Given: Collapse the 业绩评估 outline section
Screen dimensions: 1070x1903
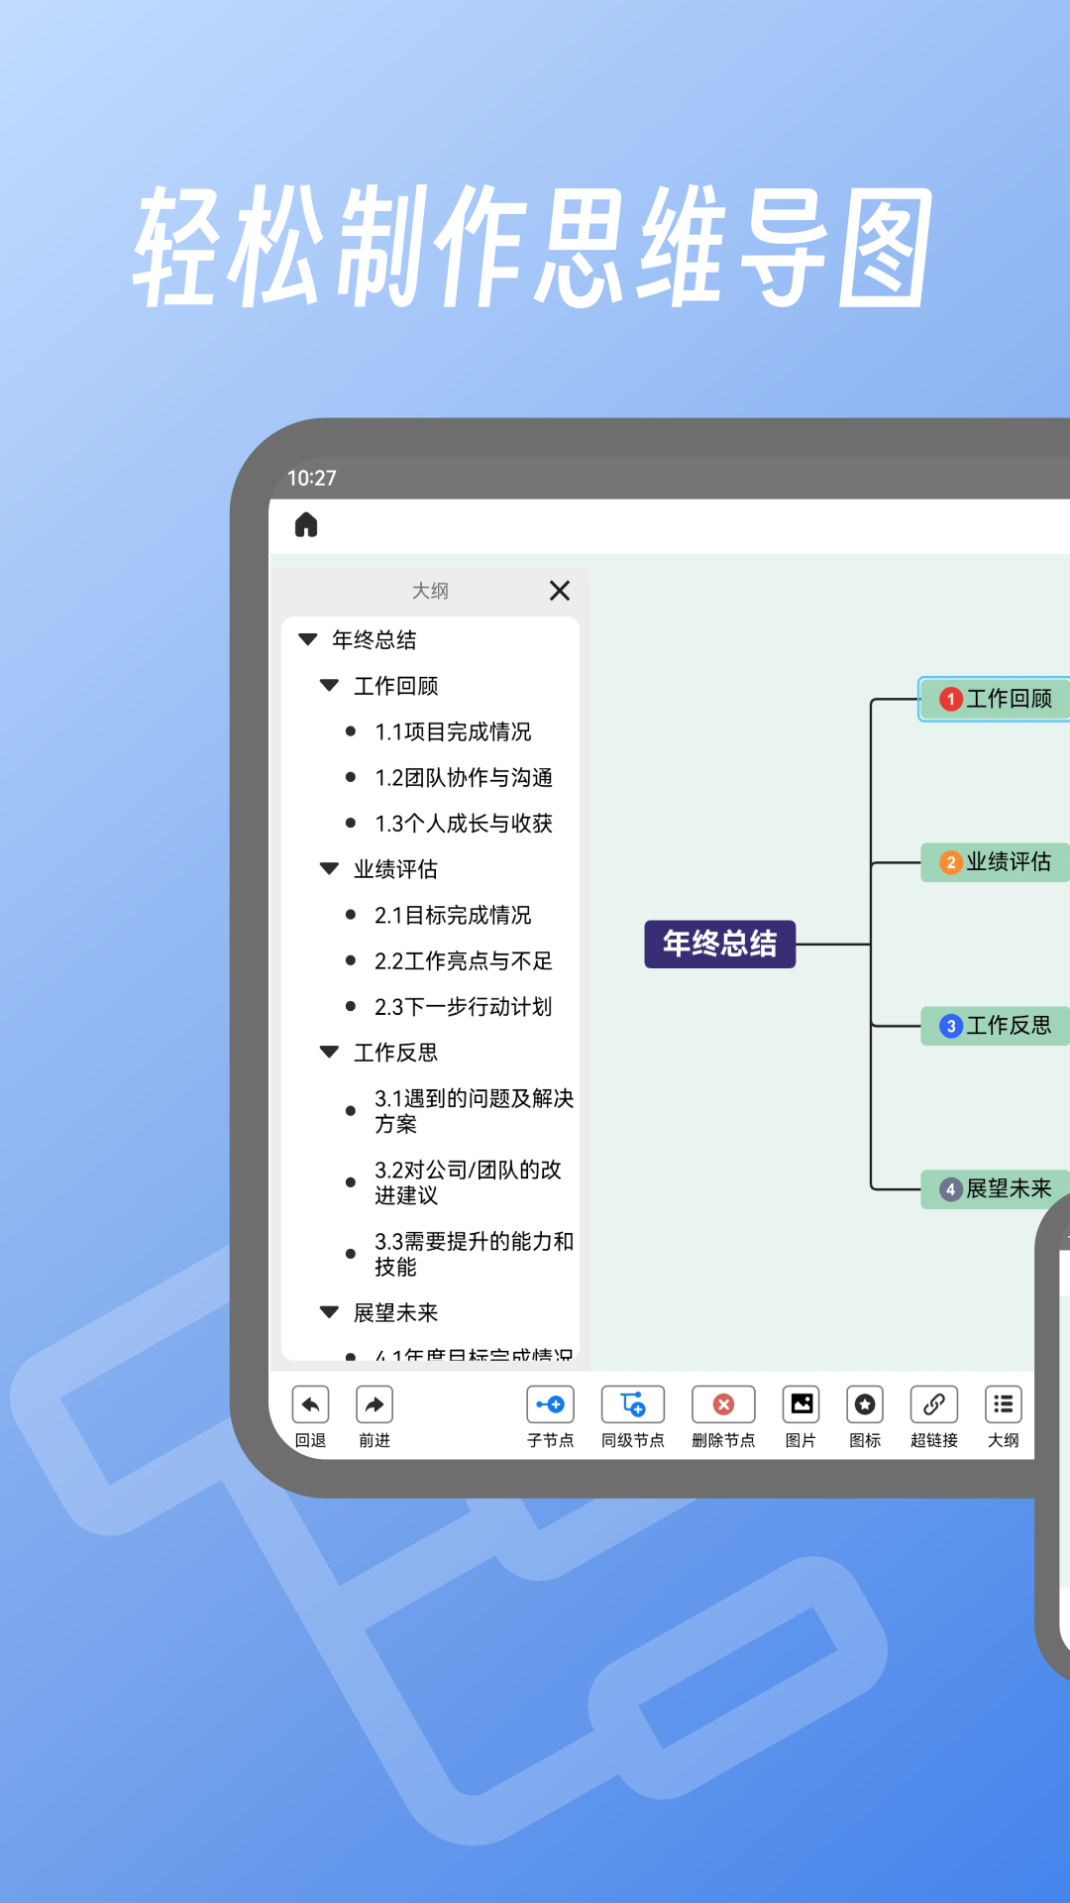Looking at the screenshot, I should tap(330, 869).
